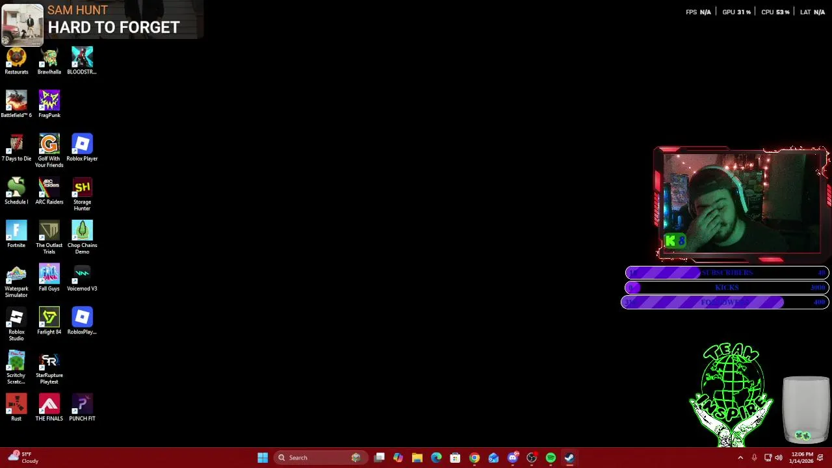The height and width of the screenshot is (468, 832).
Task: Open Microsoft Store from the taskbar
Action: tap(455, 458)
